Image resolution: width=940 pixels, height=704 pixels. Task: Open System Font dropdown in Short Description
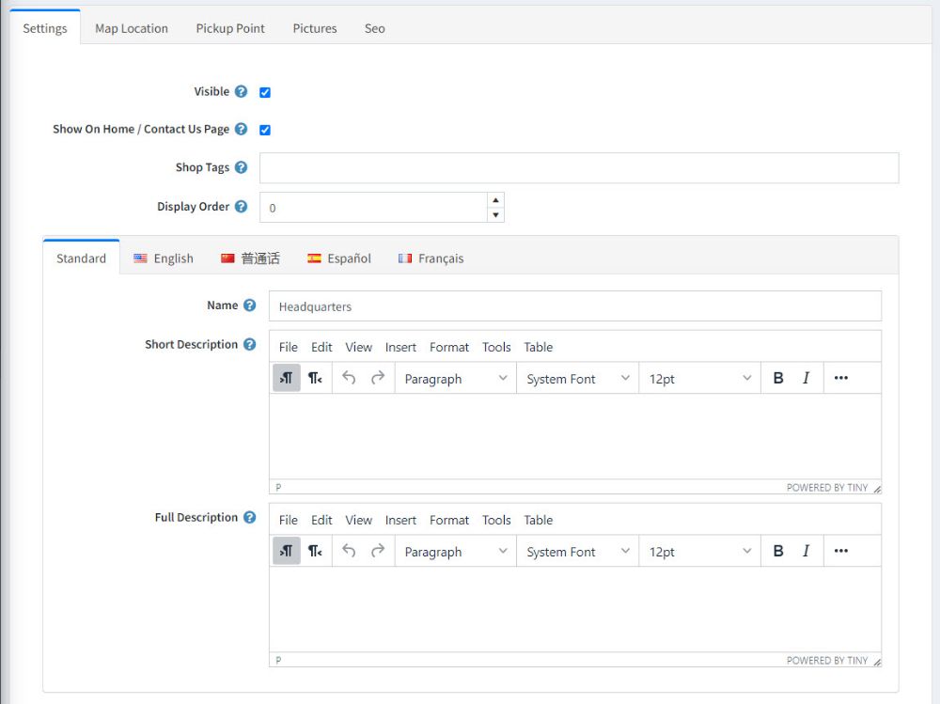578,379
